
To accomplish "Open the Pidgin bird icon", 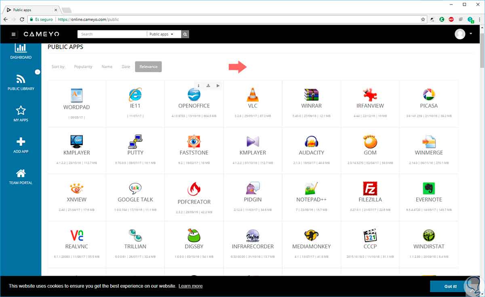I will [253, 188].
